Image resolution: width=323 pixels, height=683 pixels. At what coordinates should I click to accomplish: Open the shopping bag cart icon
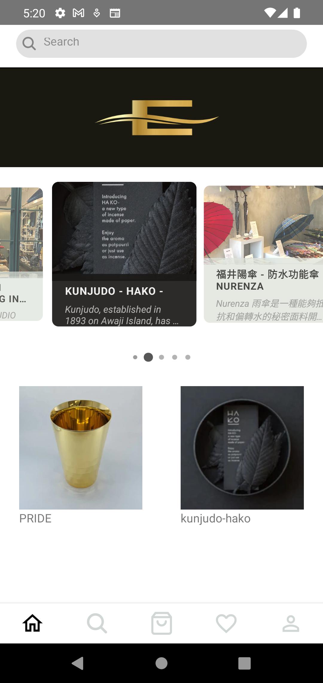click(x=161, y=623)
